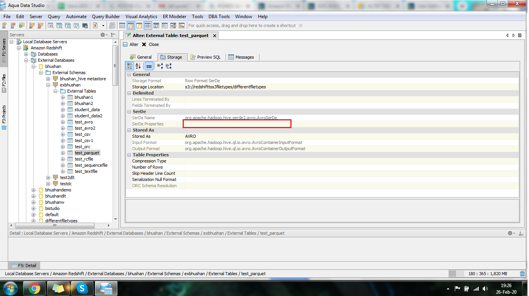
Task: Click the Number of Rows value field
Action: pyautogui.click(x=352, y=167)
